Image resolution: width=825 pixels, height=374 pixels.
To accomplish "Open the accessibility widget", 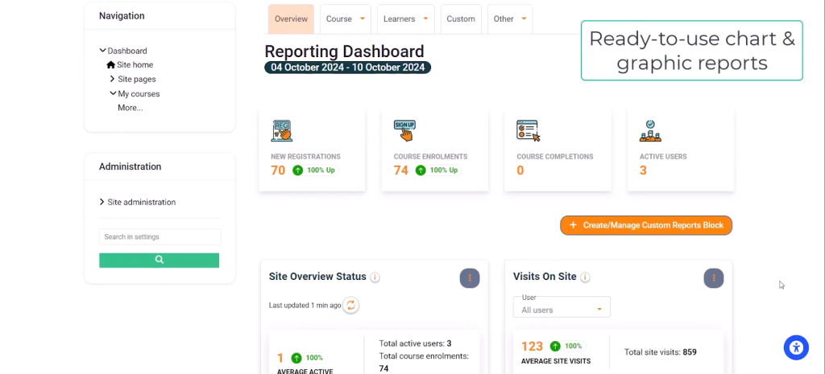I will tap(796, 347).
